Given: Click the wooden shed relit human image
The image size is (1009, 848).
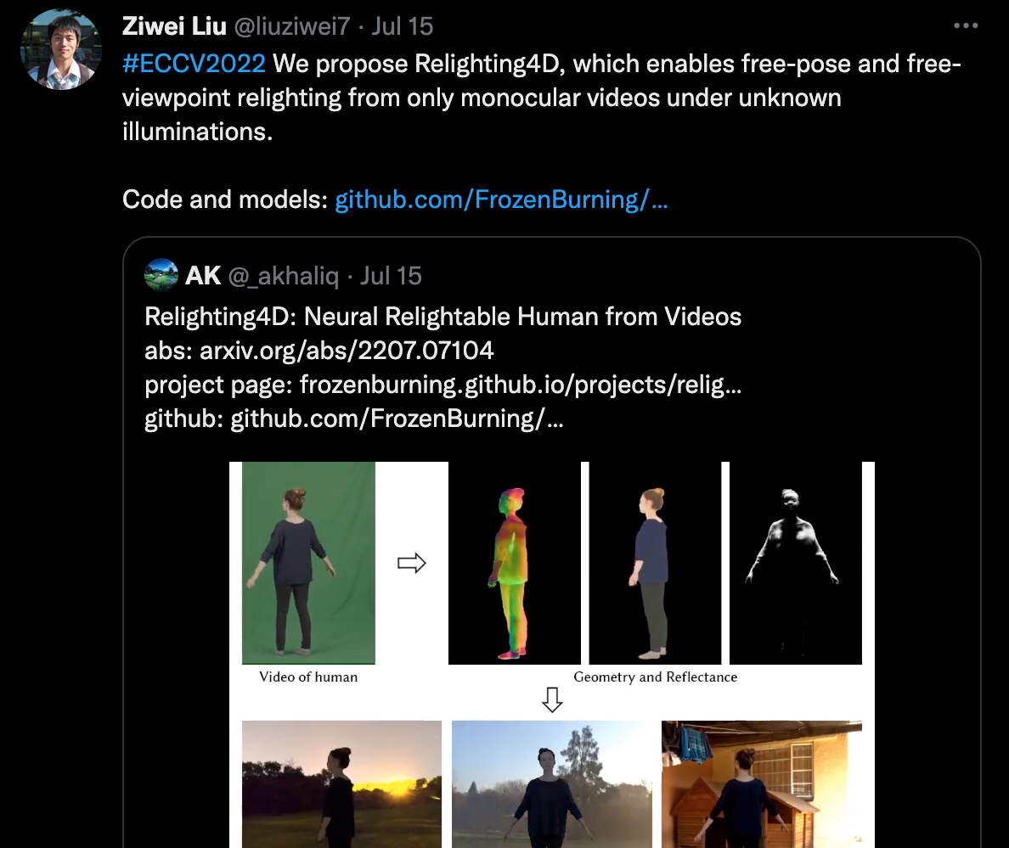Looking at the screenshot, I should pos(761,783).
